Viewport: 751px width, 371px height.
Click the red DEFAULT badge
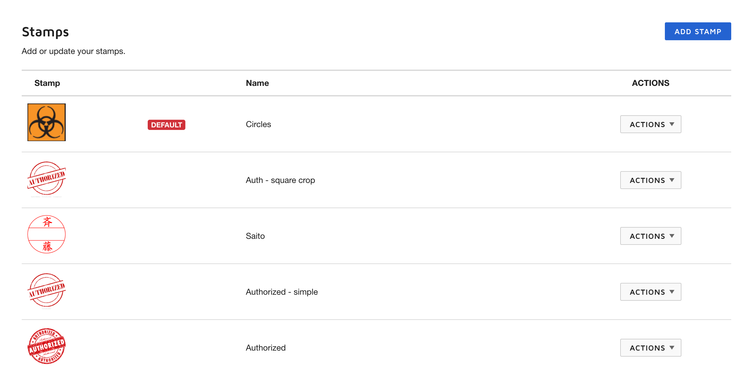tap(166, 125)
